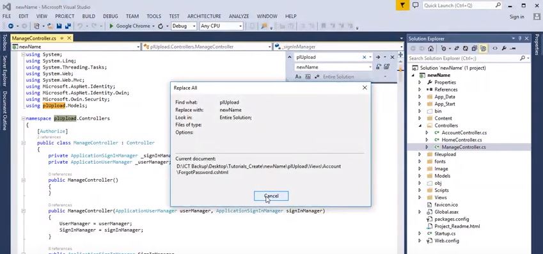
Task: Open the newName project navigation dropdown
Action: coord(139,47)
